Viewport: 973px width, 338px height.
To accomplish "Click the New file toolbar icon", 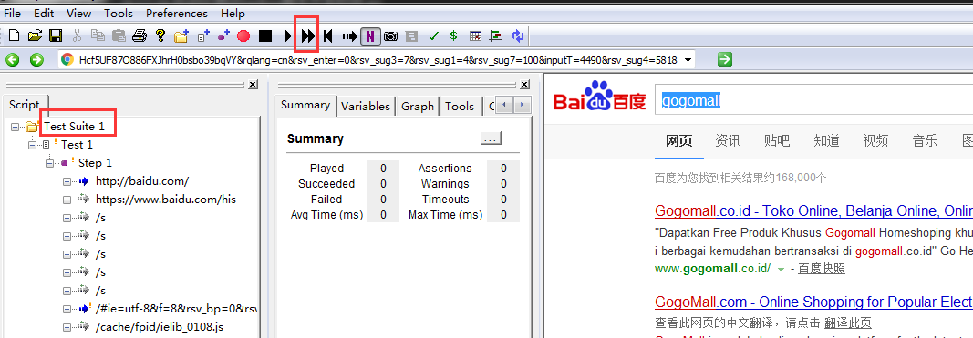I will [15, 36].
